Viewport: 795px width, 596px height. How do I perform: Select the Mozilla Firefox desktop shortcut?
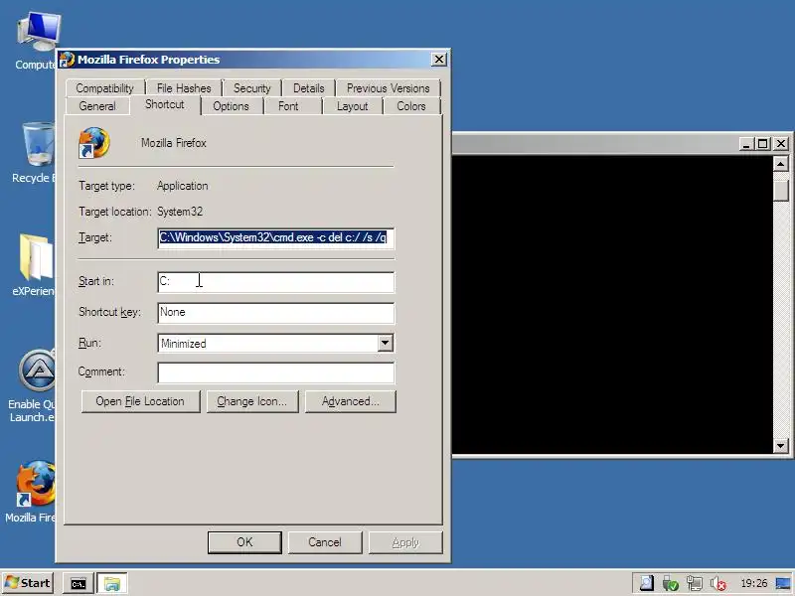point(33,491)
